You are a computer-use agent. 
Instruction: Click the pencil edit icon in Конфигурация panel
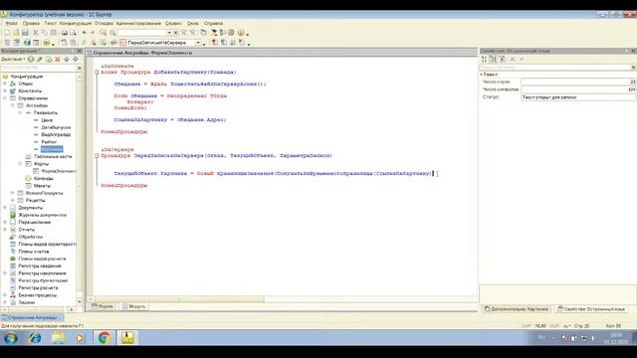pyautogui.click(x=40, y=60)
